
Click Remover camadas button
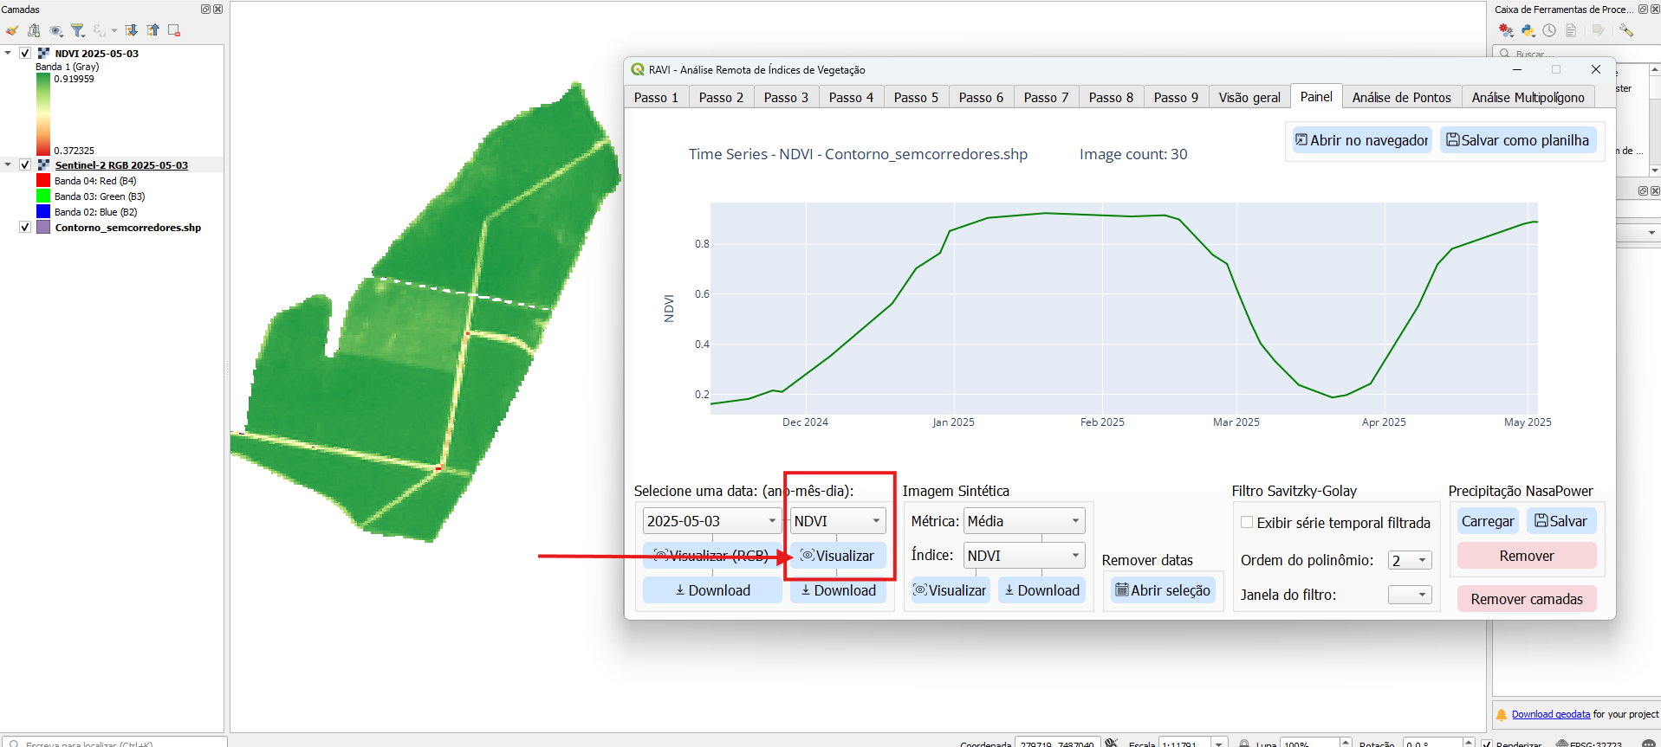1527,599
